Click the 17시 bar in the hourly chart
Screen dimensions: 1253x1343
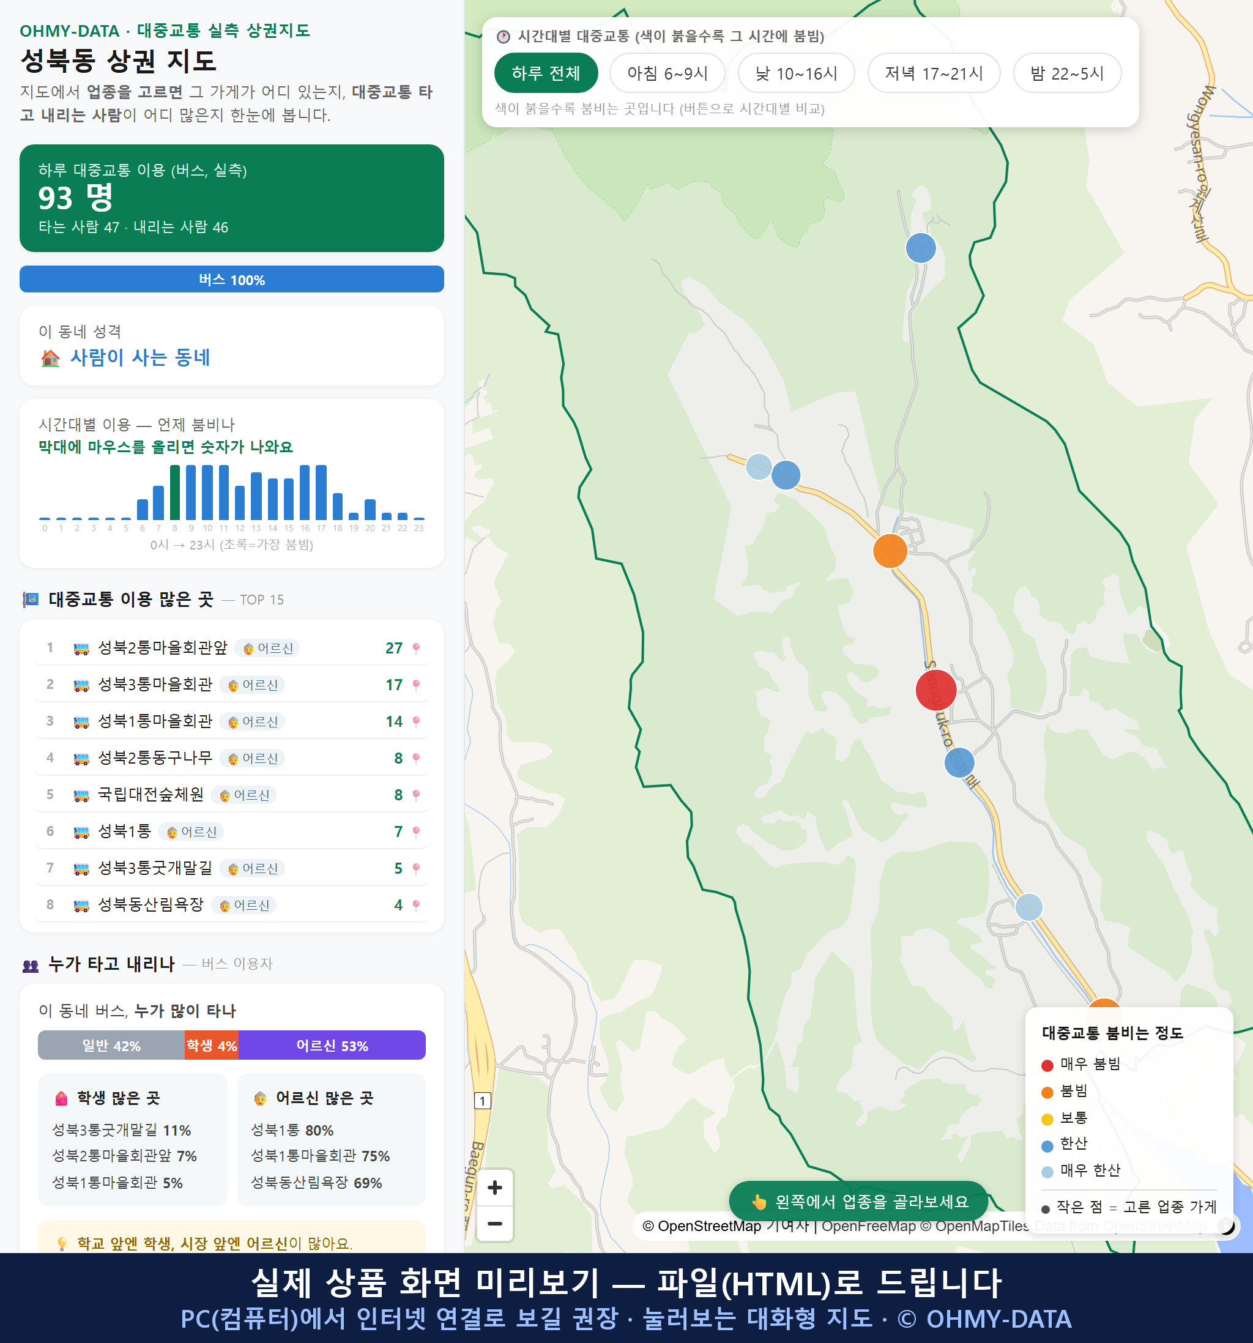coord(322,492)
